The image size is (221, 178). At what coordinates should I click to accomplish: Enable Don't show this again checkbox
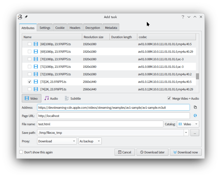pyautogui.click(x=21, y=152)
